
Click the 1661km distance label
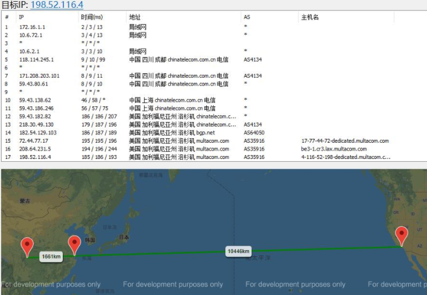tap(51, 256)
